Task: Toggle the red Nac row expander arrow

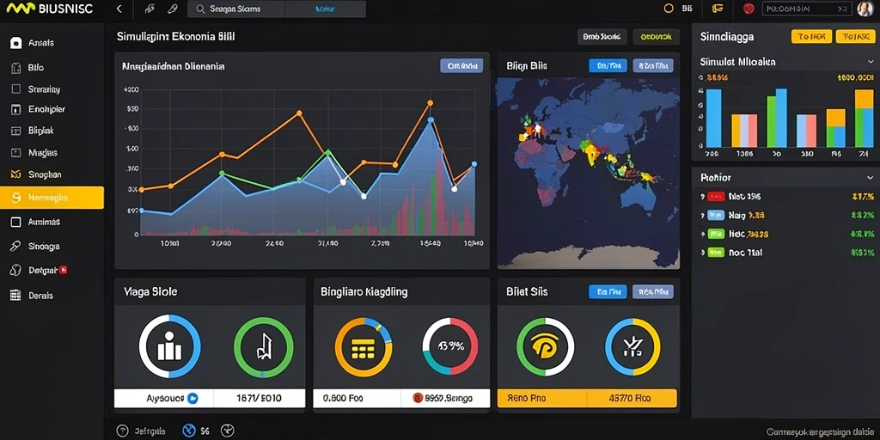Action: coord(703,197)
